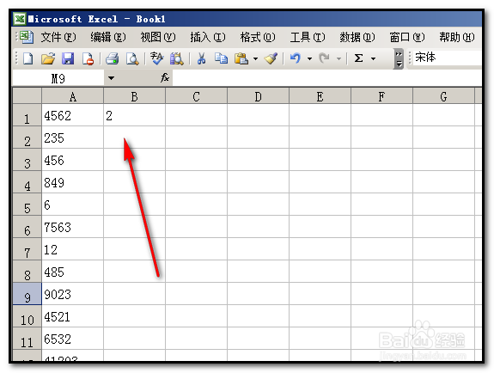Select column E header
The image size is (494, 373).
click(x=320, y=96)
